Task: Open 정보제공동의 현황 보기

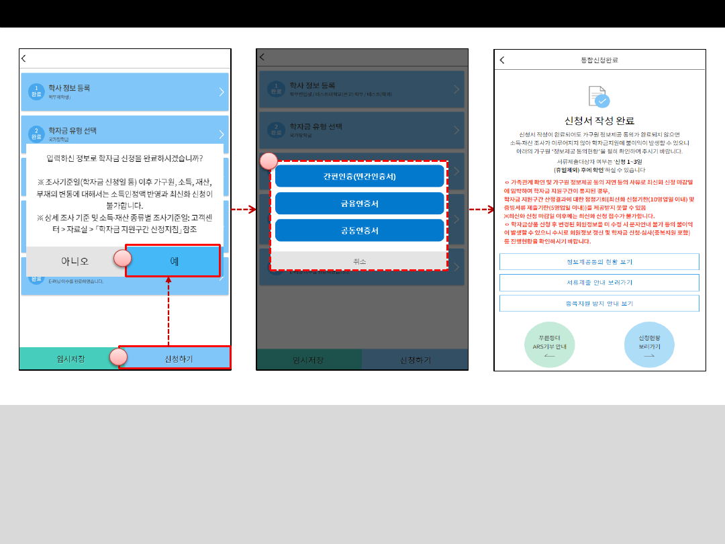Action: tap(599, 262)
